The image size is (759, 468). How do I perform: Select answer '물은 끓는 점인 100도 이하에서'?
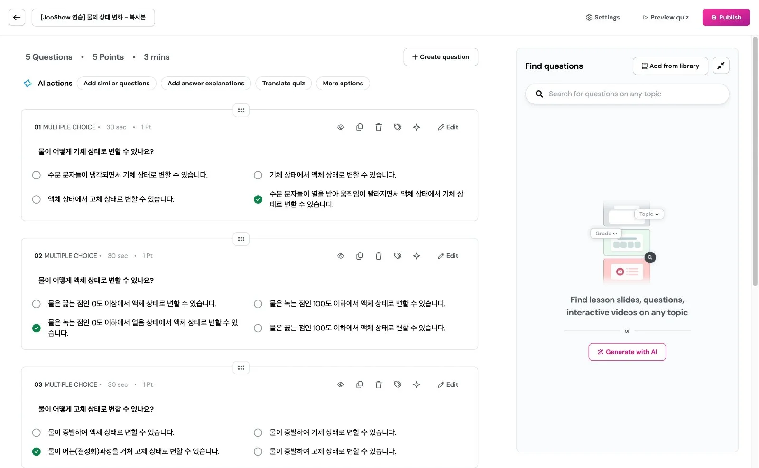click(258, 328)
